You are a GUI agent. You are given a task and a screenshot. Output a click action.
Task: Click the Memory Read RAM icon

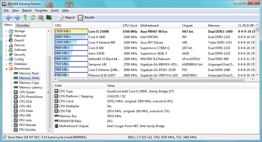click(16, 73)
